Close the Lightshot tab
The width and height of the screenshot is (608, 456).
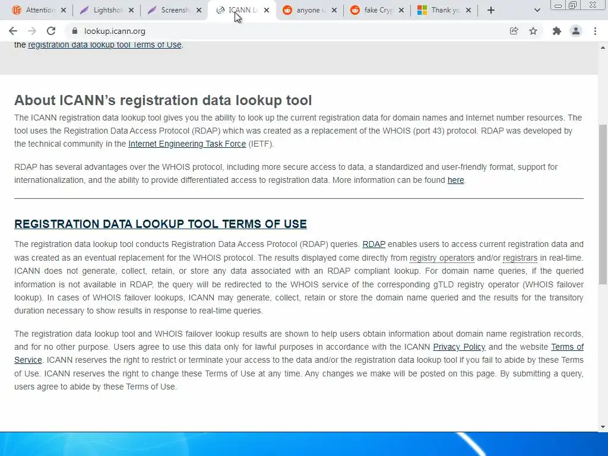click(x=131, y=10)
